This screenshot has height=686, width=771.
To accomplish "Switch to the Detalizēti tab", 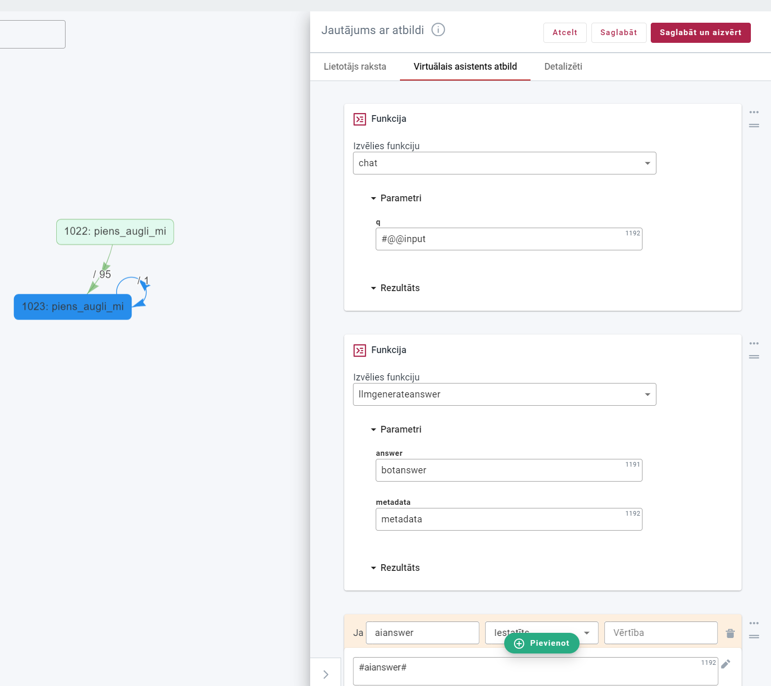I will coord(563,67).
